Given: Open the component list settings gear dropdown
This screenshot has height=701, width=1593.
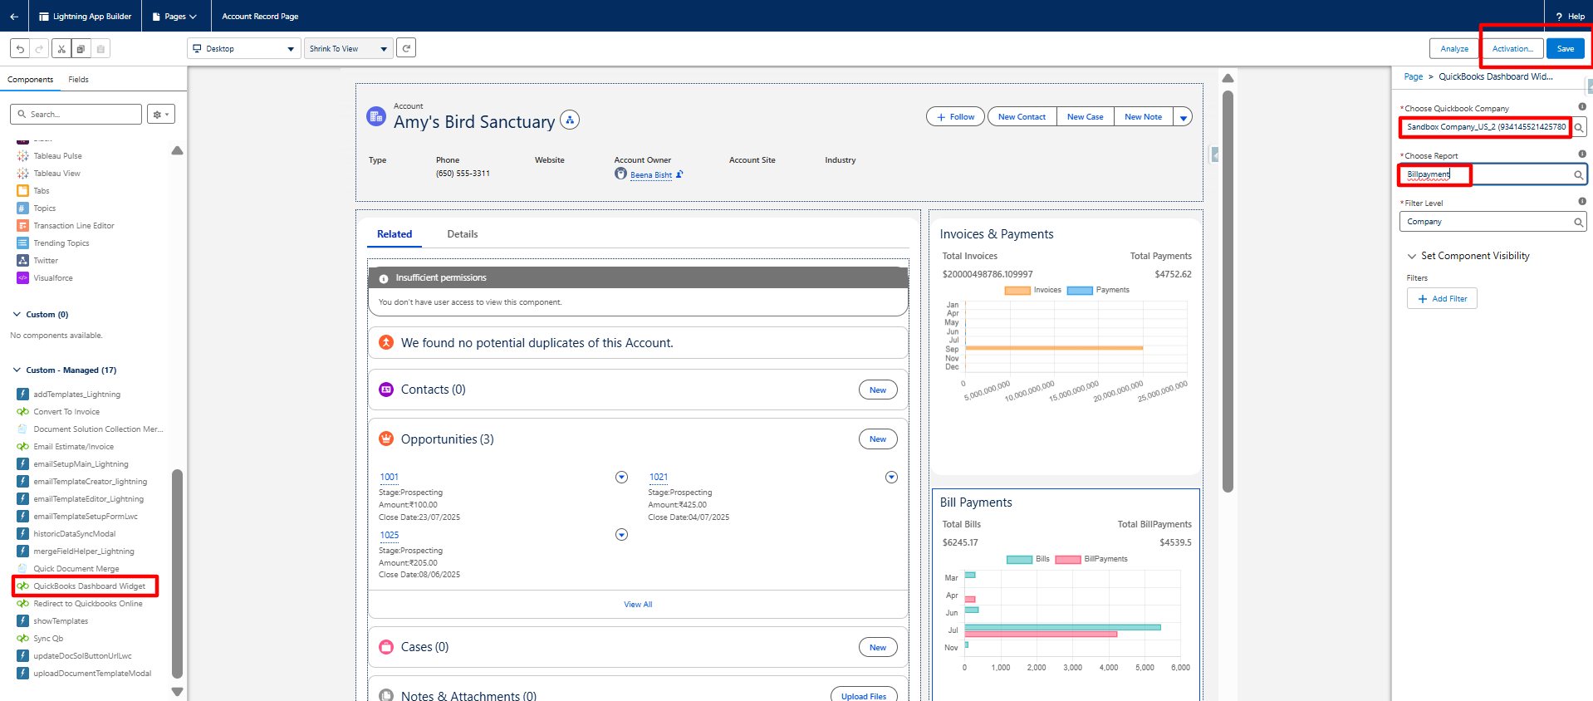Looking at the screenshot, I should (x=160, y=114).
